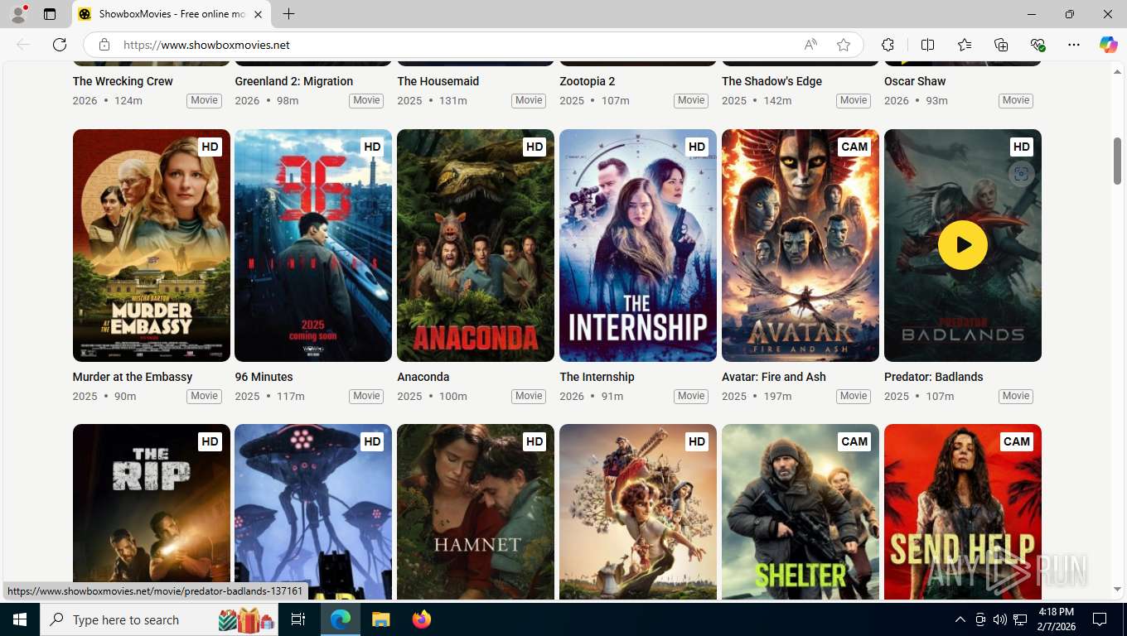Open the 96 Minutes poster
This screenshot has height=636, width=1127.
point(313,245)
